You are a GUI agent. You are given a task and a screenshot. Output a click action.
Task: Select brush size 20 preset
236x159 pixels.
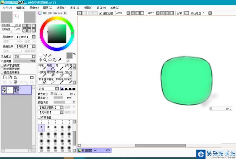tap(69, 128)
